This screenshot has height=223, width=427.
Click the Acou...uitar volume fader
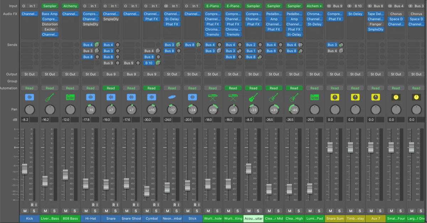click(248, 168)
